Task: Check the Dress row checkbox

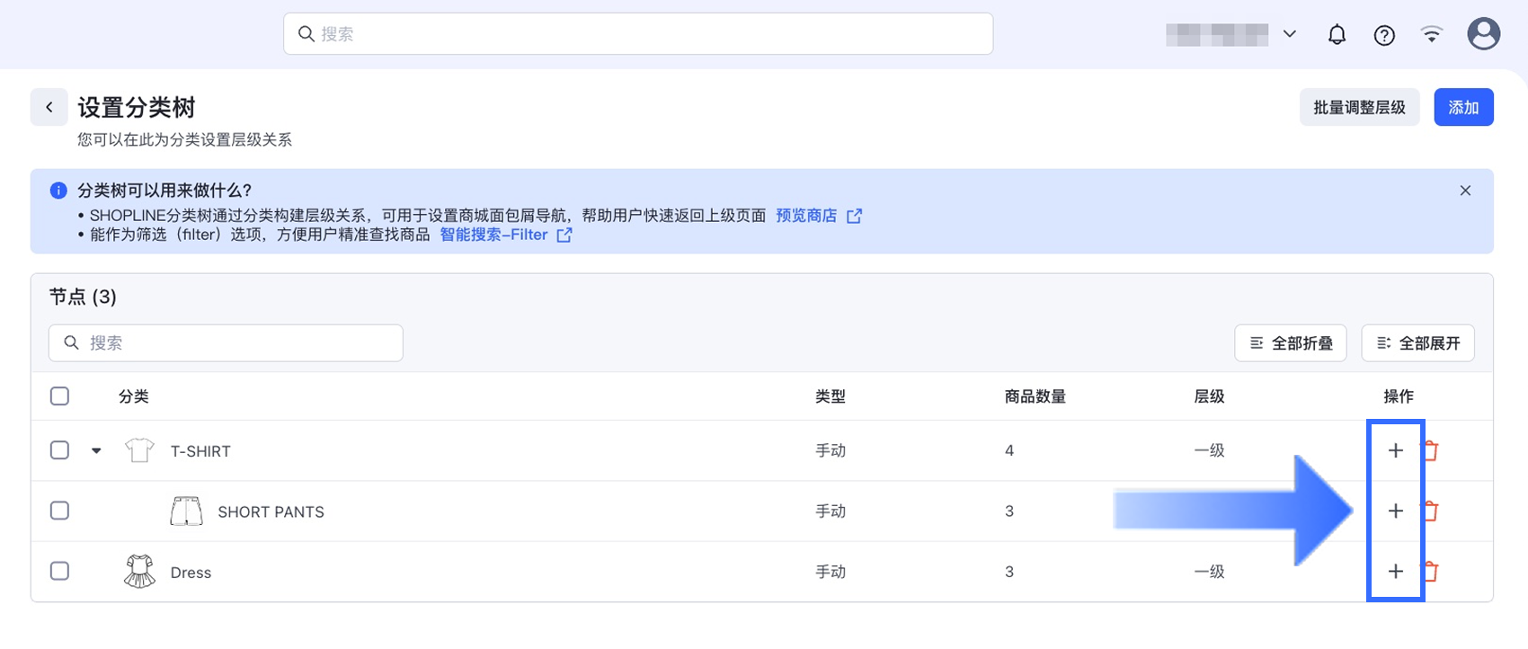Action: [59, 571]
